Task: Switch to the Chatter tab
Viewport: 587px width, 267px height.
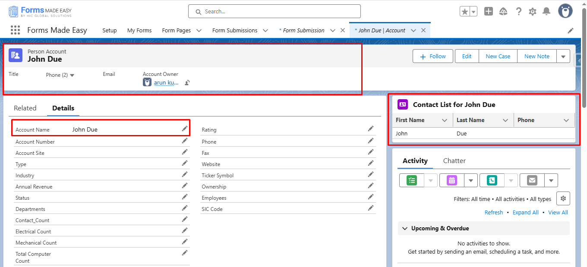Action: (454, 161)
